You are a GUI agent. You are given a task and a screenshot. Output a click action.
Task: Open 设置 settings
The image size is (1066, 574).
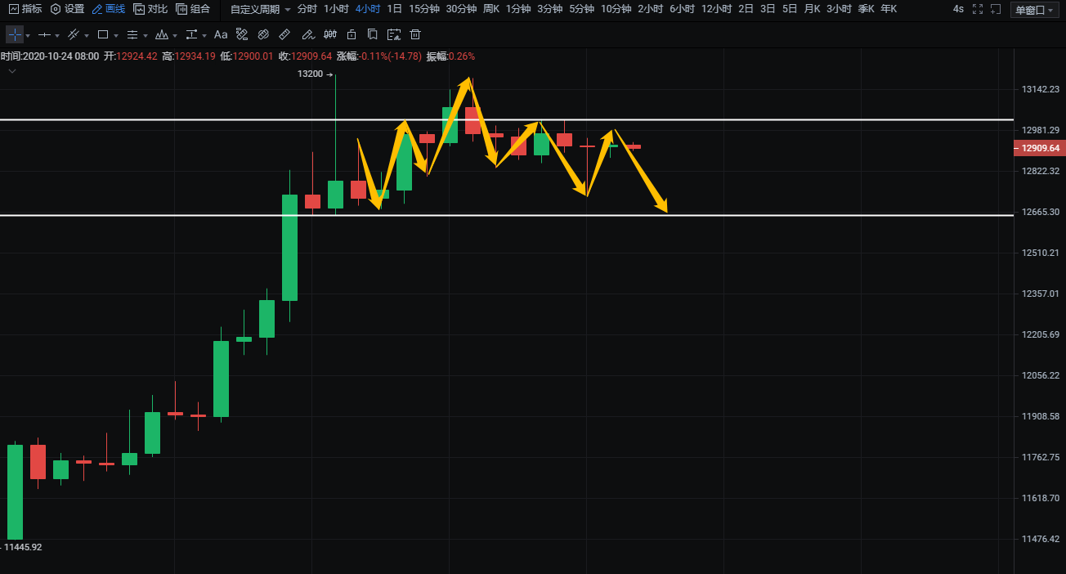(67, 9)
